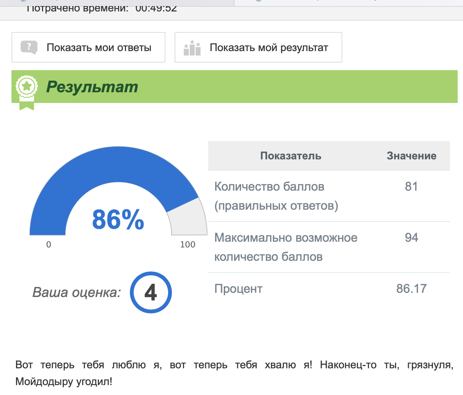The image size is (463, 395).
Task: Click the speech bubble question mark icon
Action: click(x=29, y=48)
